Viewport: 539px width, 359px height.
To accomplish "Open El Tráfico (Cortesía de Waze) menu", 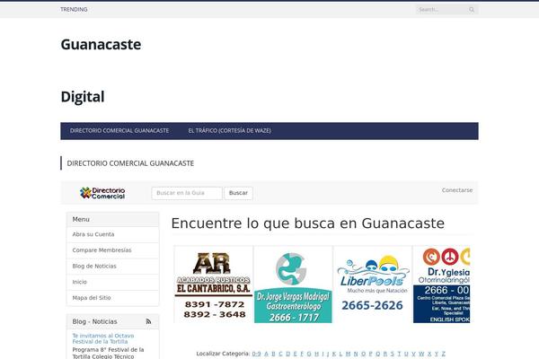I will pyautogui.click(x=229, y=131).
